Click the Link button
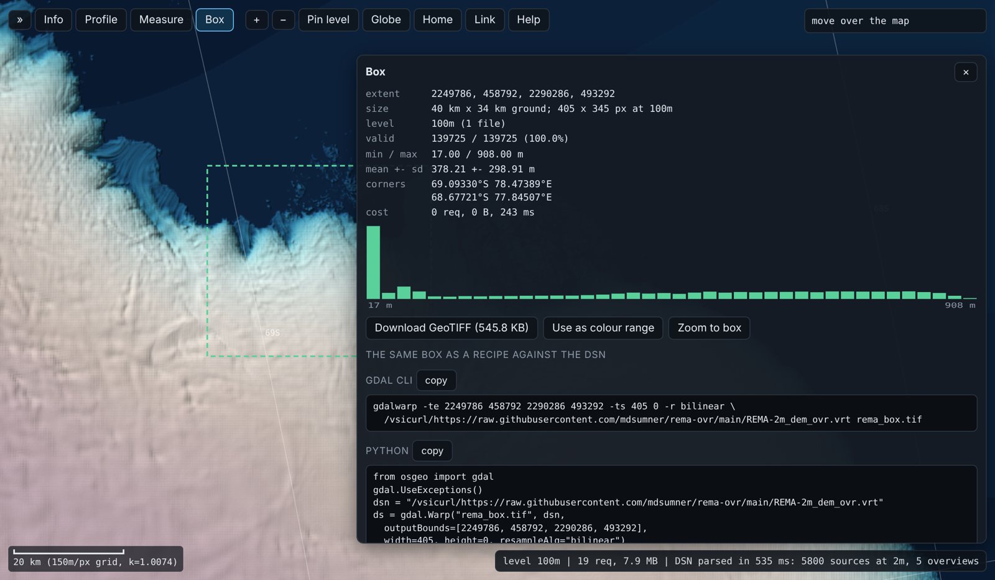The image size is (995, 580). (485, 20)
